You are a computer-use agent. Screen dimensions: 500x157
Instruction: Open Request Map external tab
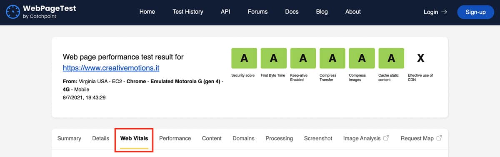[x=421, y=138]
